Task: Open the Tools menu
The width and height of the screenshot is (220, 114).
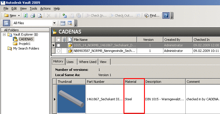Action: pyautogui.click(x=33, y=8)
